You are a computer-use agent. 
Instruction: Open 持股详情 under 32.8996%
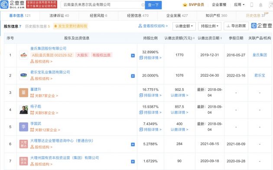pyautogui.click(x=150, y=58)
